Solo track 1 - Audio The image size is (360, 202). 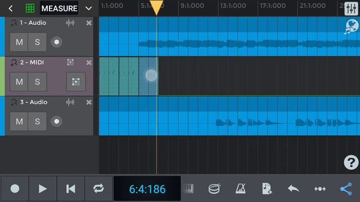coord(37,42)
